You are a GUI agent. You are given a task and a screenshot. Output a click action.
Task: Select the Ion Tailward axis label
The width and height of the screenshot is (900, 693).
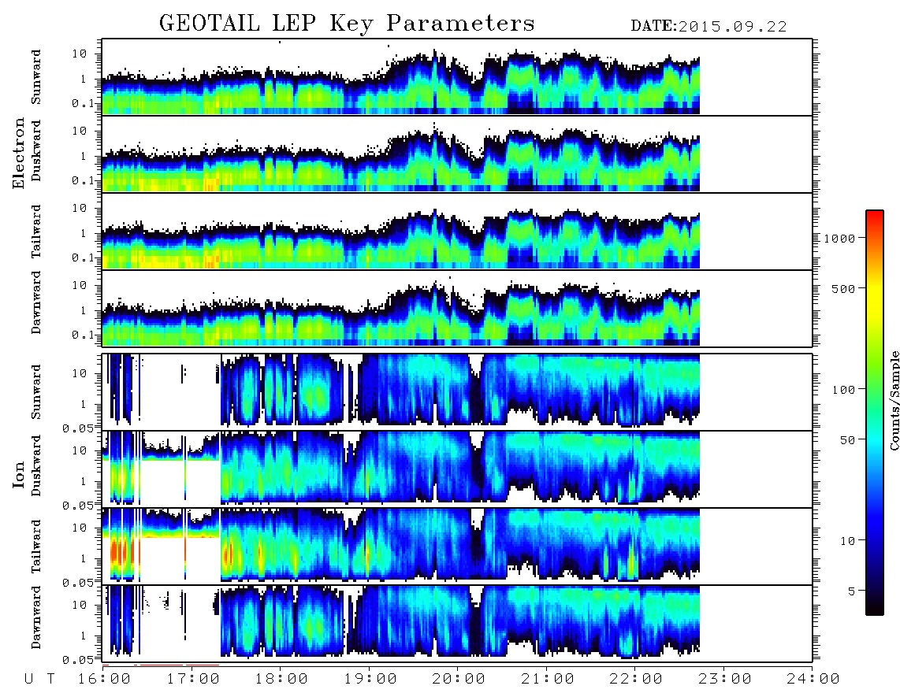(x=35, y=547)
